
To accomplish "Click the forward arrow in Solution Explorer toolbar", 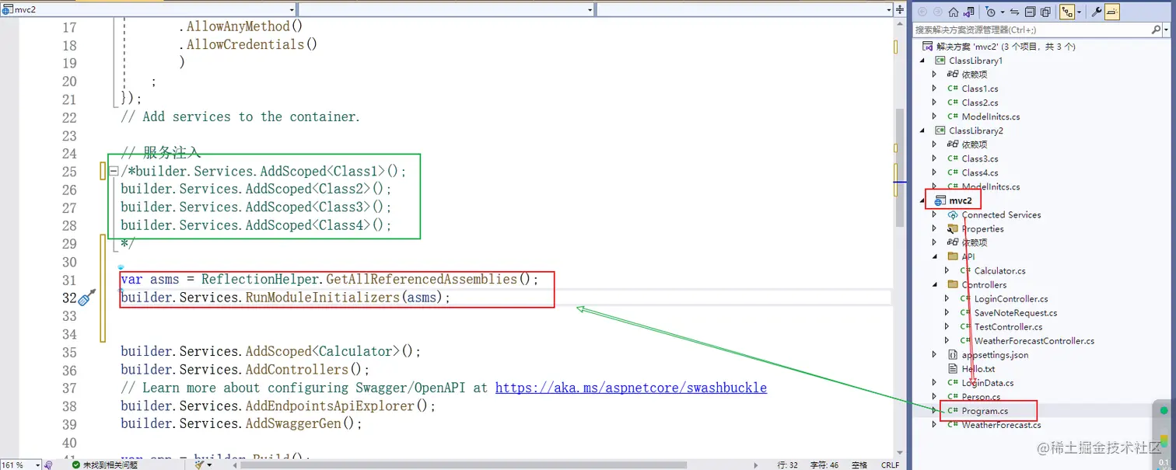I will [x=938, y=12].
